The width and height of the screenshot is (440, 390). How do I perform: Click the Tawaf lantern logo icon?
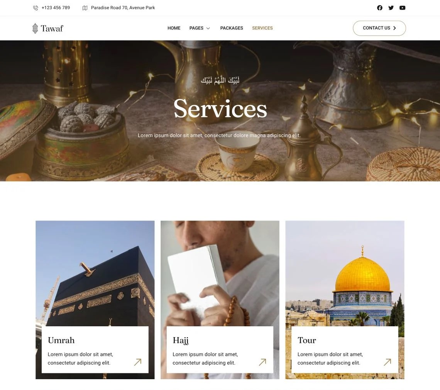click(x=35, y=28)
